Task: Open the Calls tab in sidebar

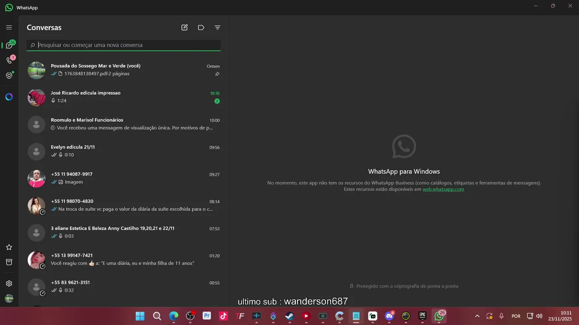Action: pos(9,60)
